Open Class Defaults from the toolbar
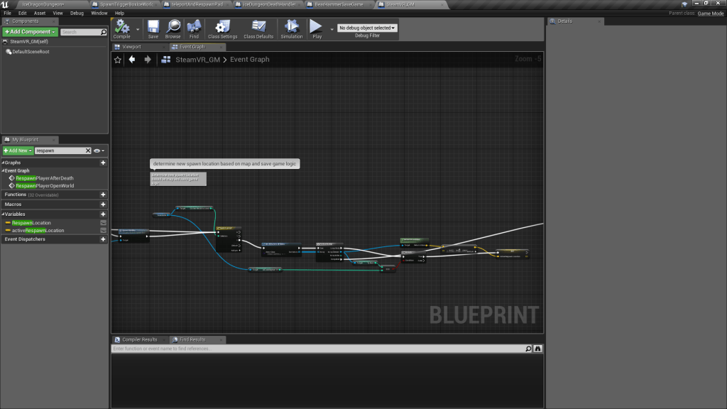The height and width of the screenshot is (409, 727). click(x=258, y=27)
